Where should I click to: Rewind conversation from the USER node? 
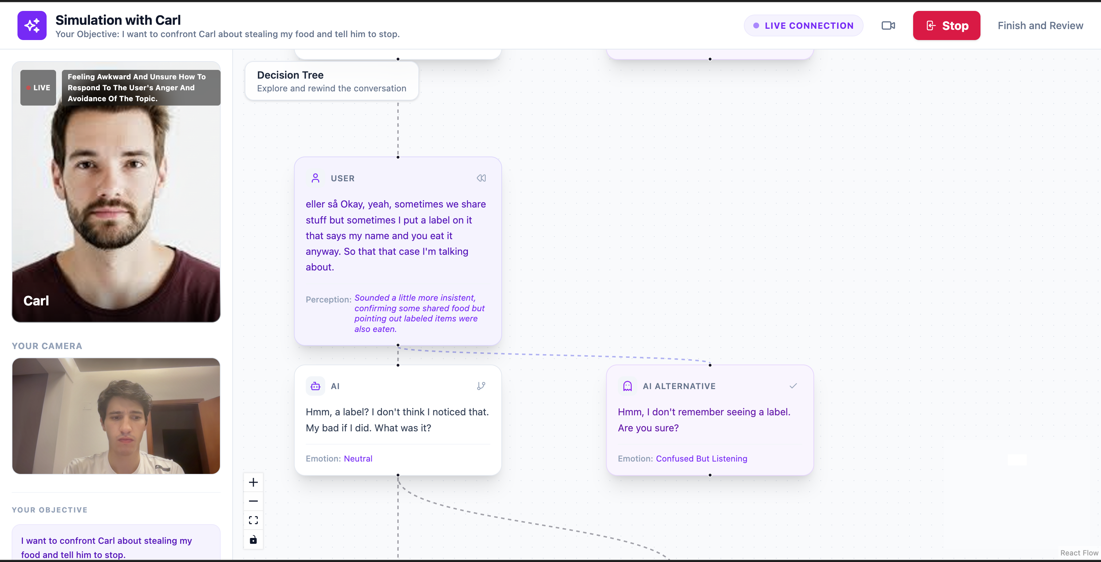coord(481,178)
